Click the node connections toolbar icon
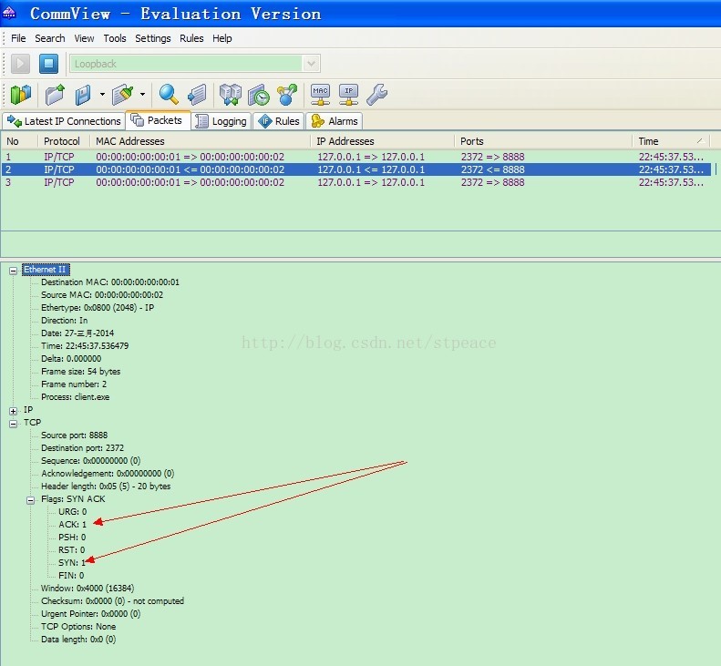Image resolution: width=721 pixels, height=666 pixels. 287,95
